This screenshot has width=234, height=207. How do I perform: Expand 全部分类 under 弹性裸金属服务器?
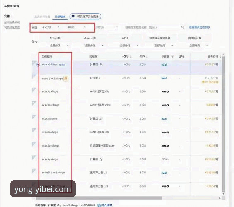point(164,46)
